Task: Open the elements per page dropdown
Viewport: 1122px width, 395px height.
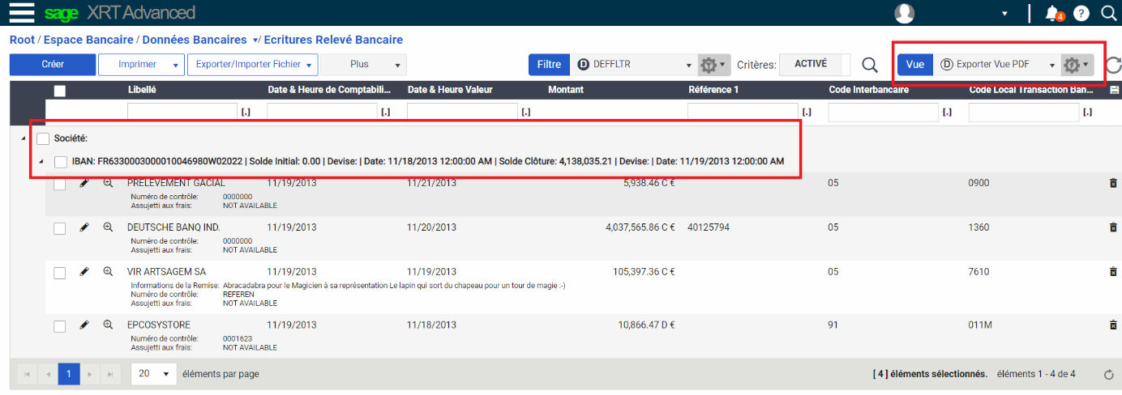Action: (154, 374)
